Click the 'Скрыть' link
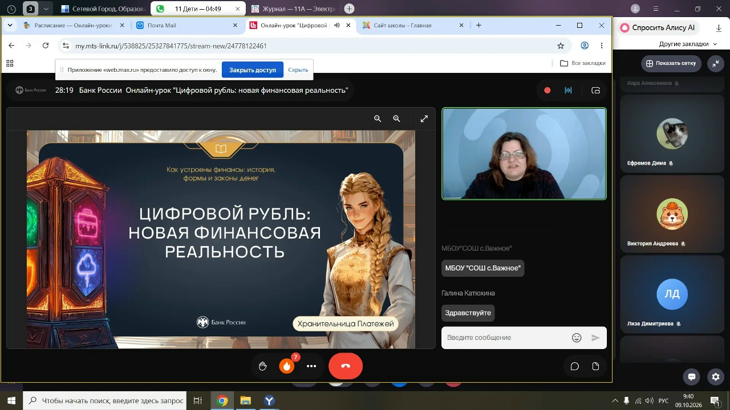 pyautogui.click(x=298, y=70)
